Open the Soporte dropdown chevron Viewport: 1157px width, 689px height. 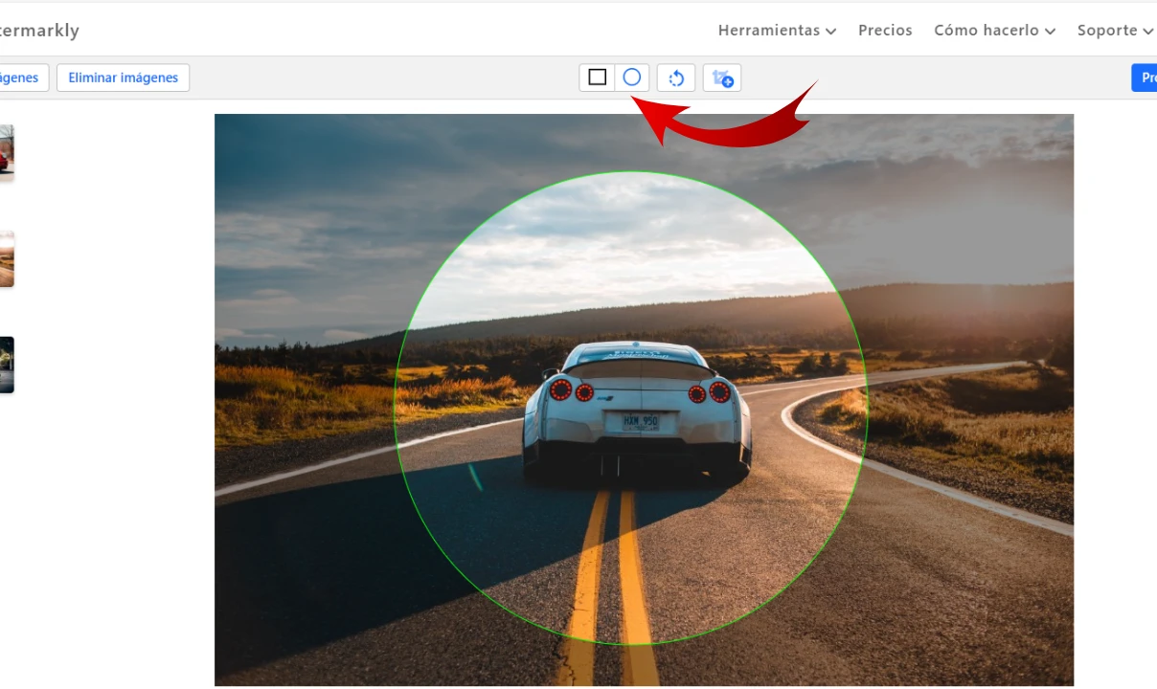(x=1147, y=32)
